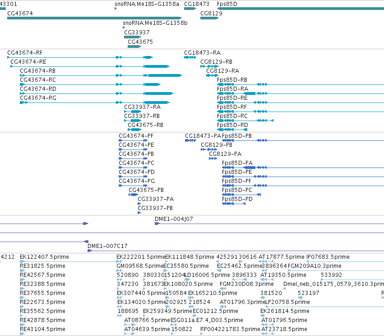Click the thick teal CG43674 gene bar
Viewport: 384px width, 336px height.
(94, 18)
